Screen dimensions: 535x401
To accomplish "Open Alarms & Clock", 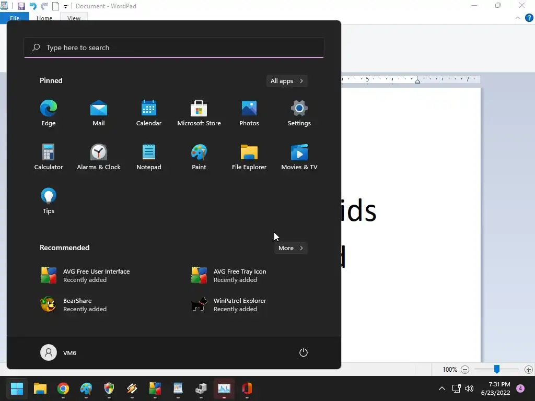I will point(99,157).
